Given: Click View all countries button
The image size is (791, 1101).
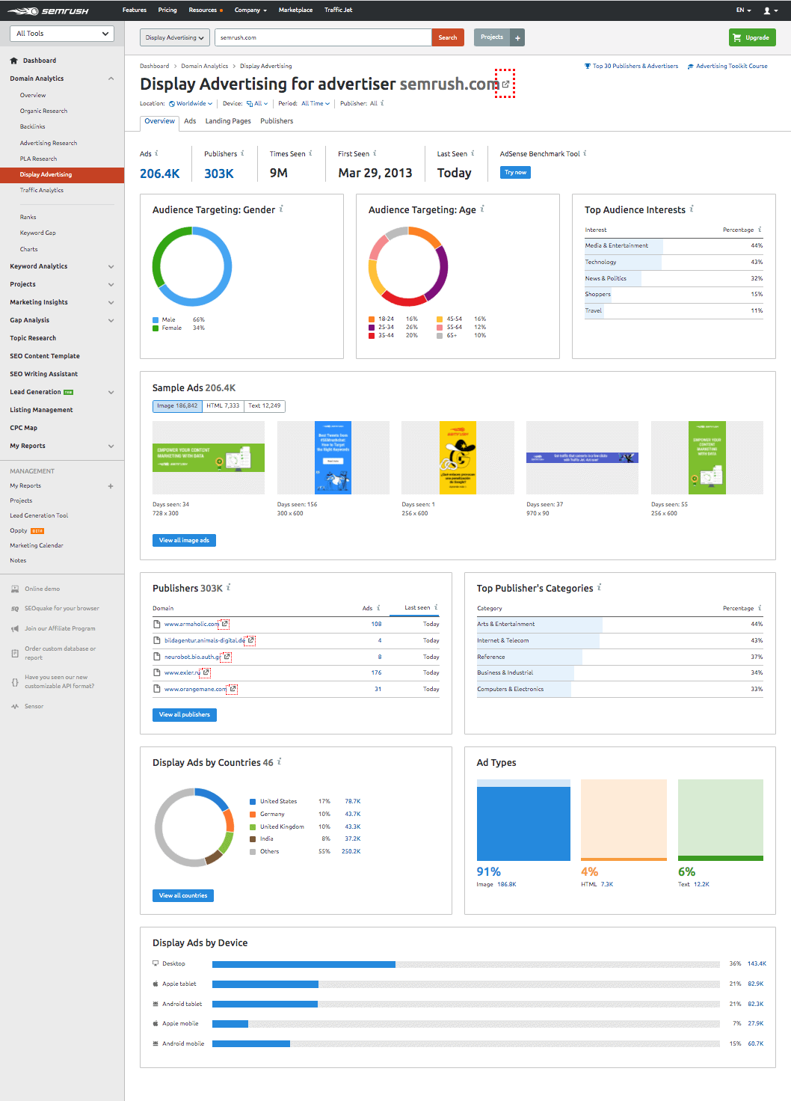Looking at the screenshot, I should 183,895.
